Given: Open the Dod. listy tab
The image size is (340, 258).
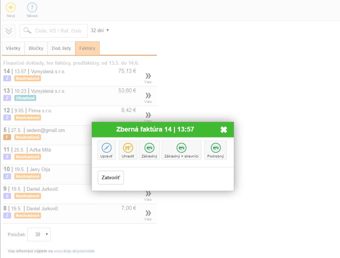Looking at the screenshot, I should click(x=61, y=48).
